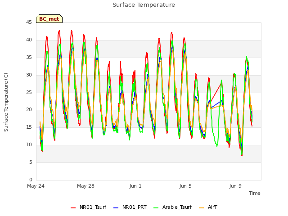Viewport: 288px width, 216px height.
Task: Click the Surface Temperature (C) axis title
Action: (x=6, y=102)
